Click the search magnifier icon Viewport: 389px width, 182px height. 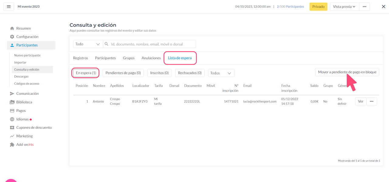pos(107,44)
